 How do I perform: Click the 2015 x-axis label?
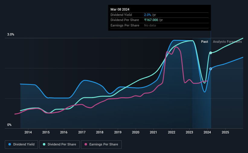[46, 132]
